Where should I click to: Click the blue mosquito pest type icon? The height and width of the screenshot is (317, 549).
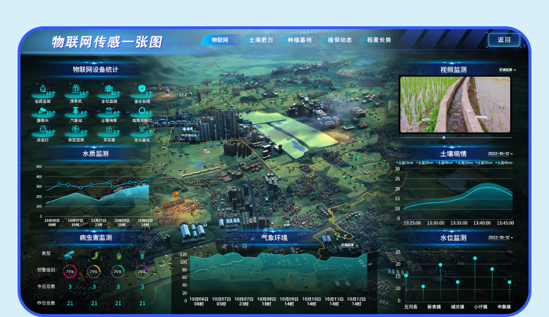click(70, 254)
